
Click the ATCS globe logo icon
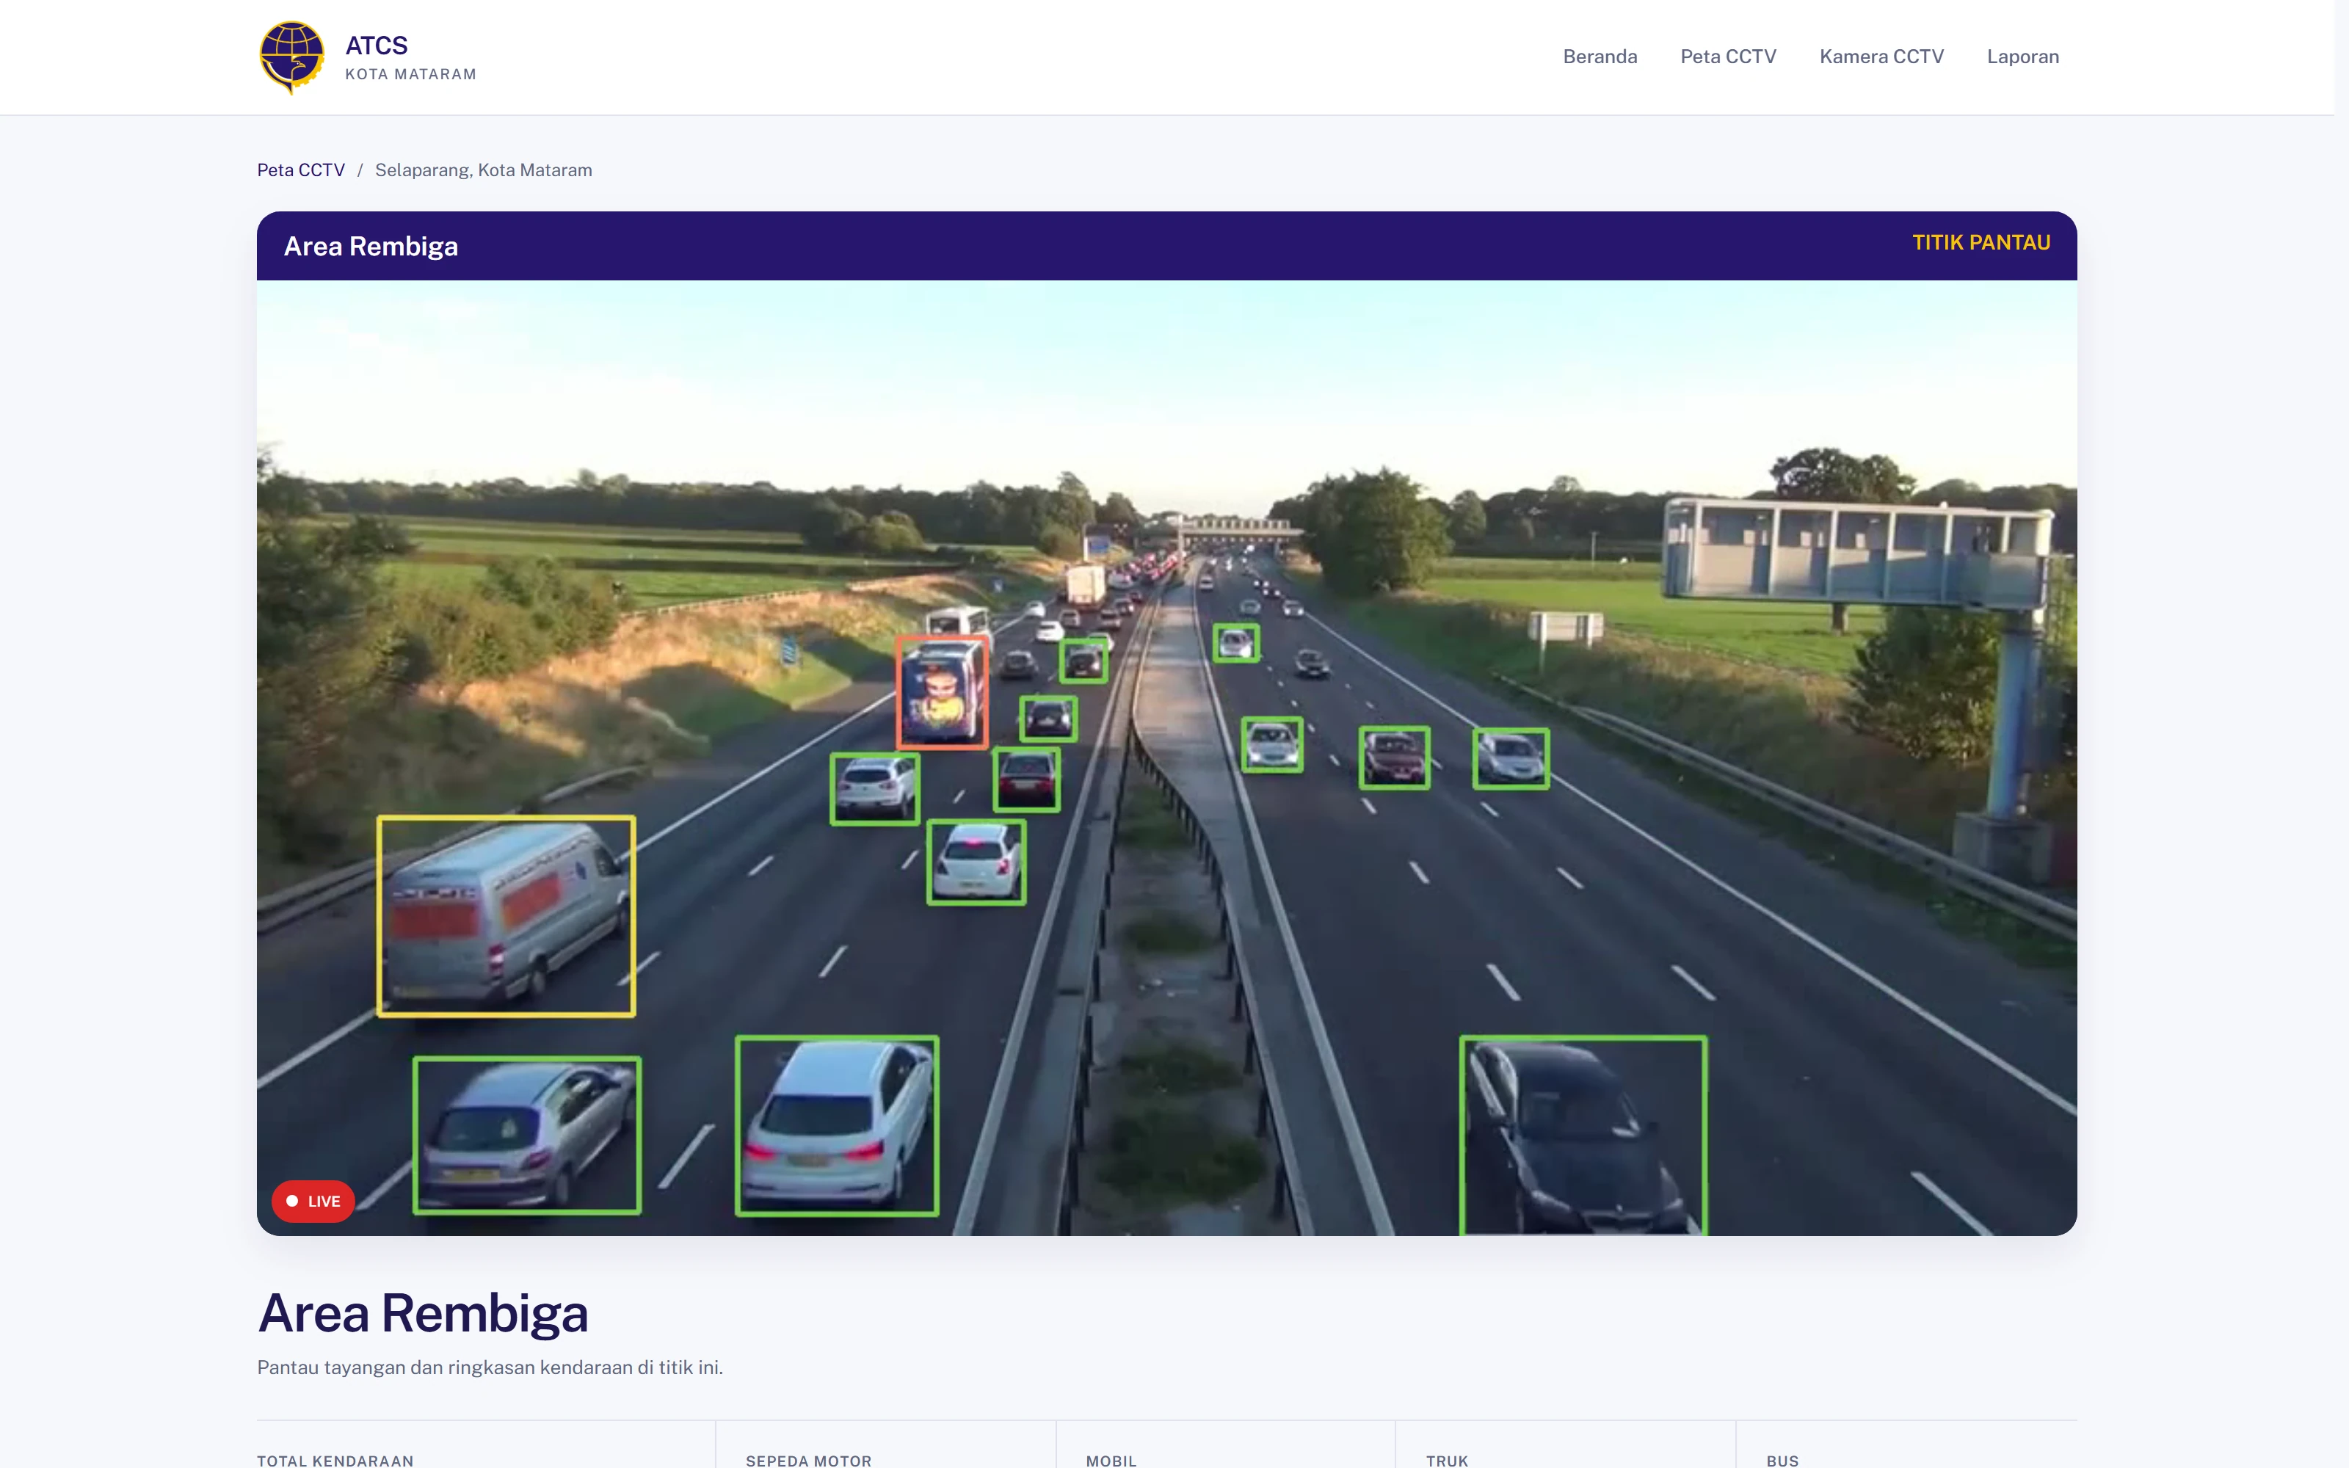[x=291, y=57]
